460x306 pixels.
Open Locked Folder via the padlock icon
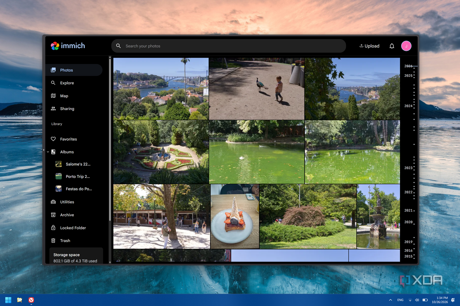(x=53, y=228)
